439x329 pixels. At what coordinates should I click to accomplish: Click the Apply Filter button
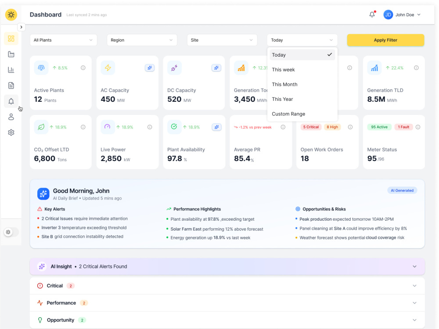[x=385, y=40]
